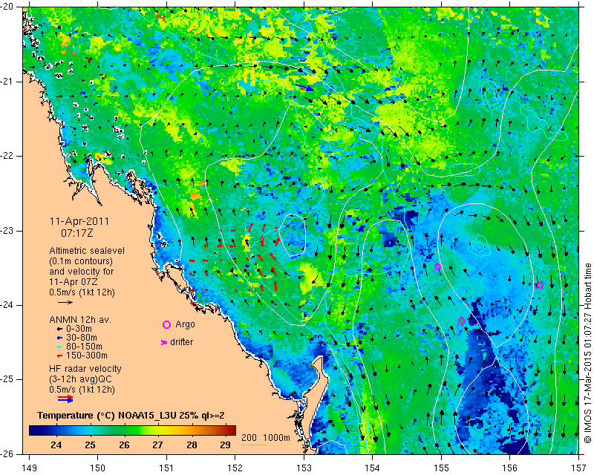The width and height of the screenshot is (594, 475).
Task: Click the cyan 80-150m arrow legend symbol
Action: tap(59, 347)
